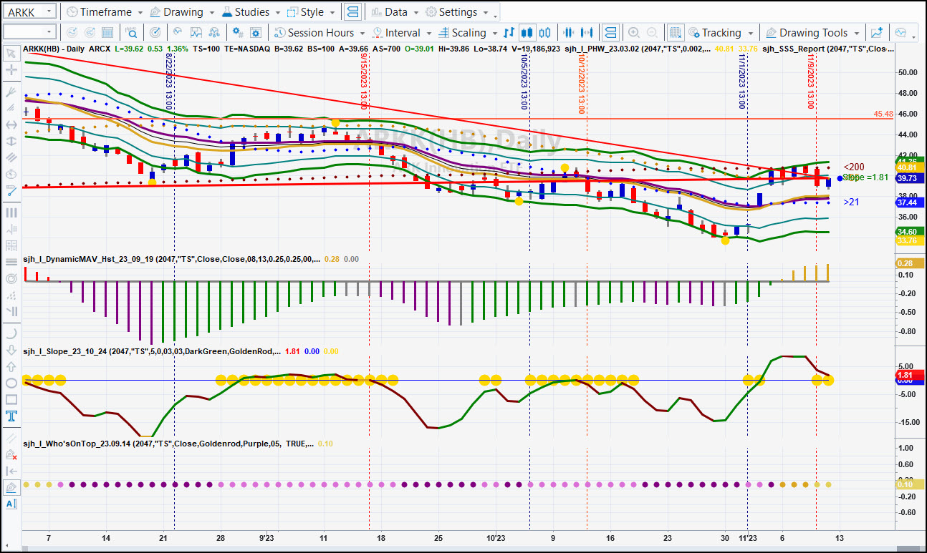Select the arc drawing tool
This screenshot has height=553, width=927.
[11, 333]
